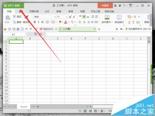Click the Merge and Center icon
This screenshot has height=116, width=155.
coord(107,17)
